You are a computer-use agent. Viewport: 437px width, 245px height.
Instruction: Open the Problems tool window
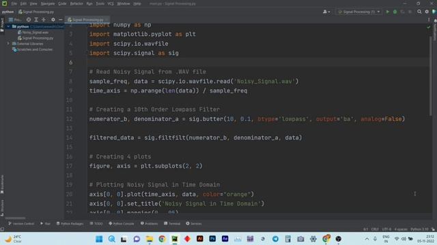point(149,224)
